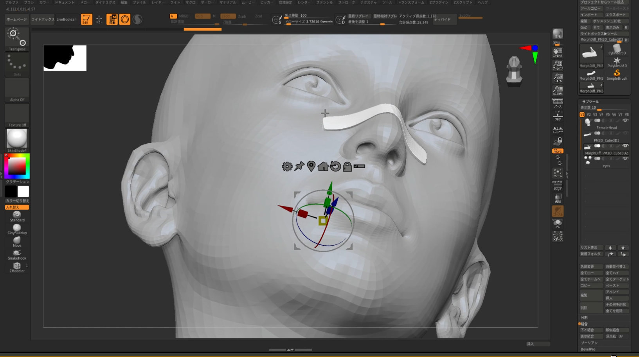Viewport: 639px width, 357px height.
Task: Select the Standard brush
Action: pos(16,215)
